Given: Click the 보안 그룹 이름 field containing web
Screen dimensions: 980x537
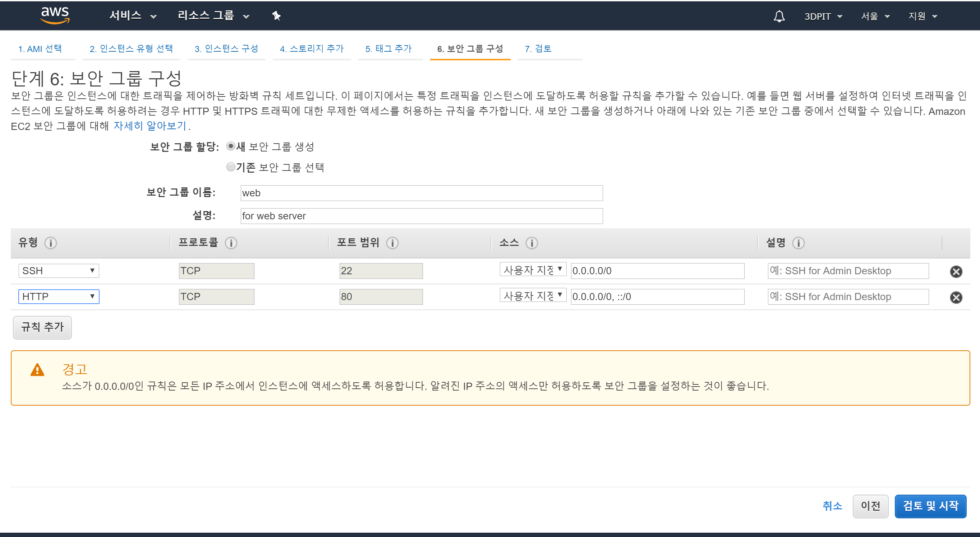Looking at the screenshot, I should 421,193.
